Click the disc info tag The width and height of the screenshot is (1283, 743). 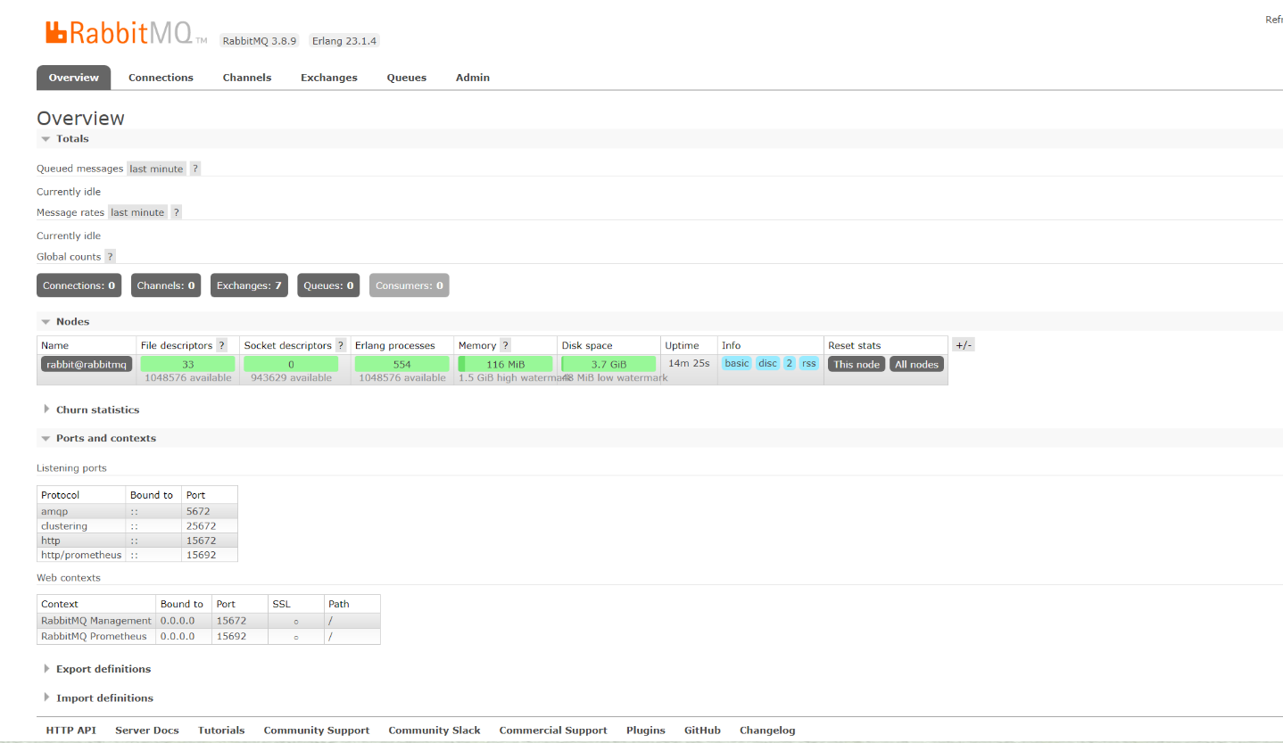click(x=767, y=363)
